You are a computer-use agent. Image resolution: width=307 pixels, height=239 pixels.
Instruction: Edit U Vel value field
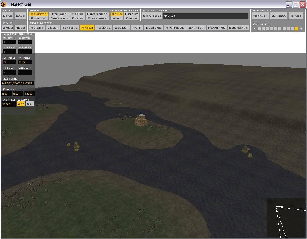pos(9,62)
